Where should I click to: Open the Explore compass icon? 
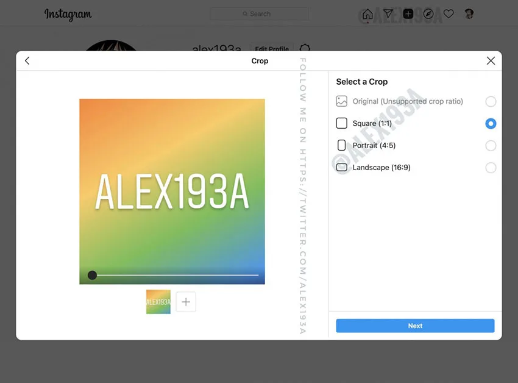coord(428,14)
